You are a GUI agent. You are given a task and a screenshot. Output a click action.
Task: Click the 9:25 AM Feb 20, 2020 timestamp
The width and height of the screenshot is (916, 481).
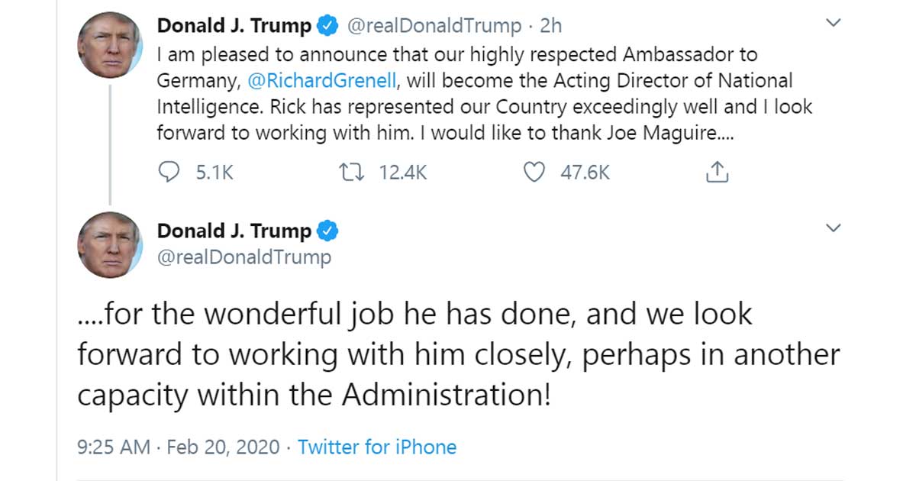pyautogui.click(x=179, y=447)
